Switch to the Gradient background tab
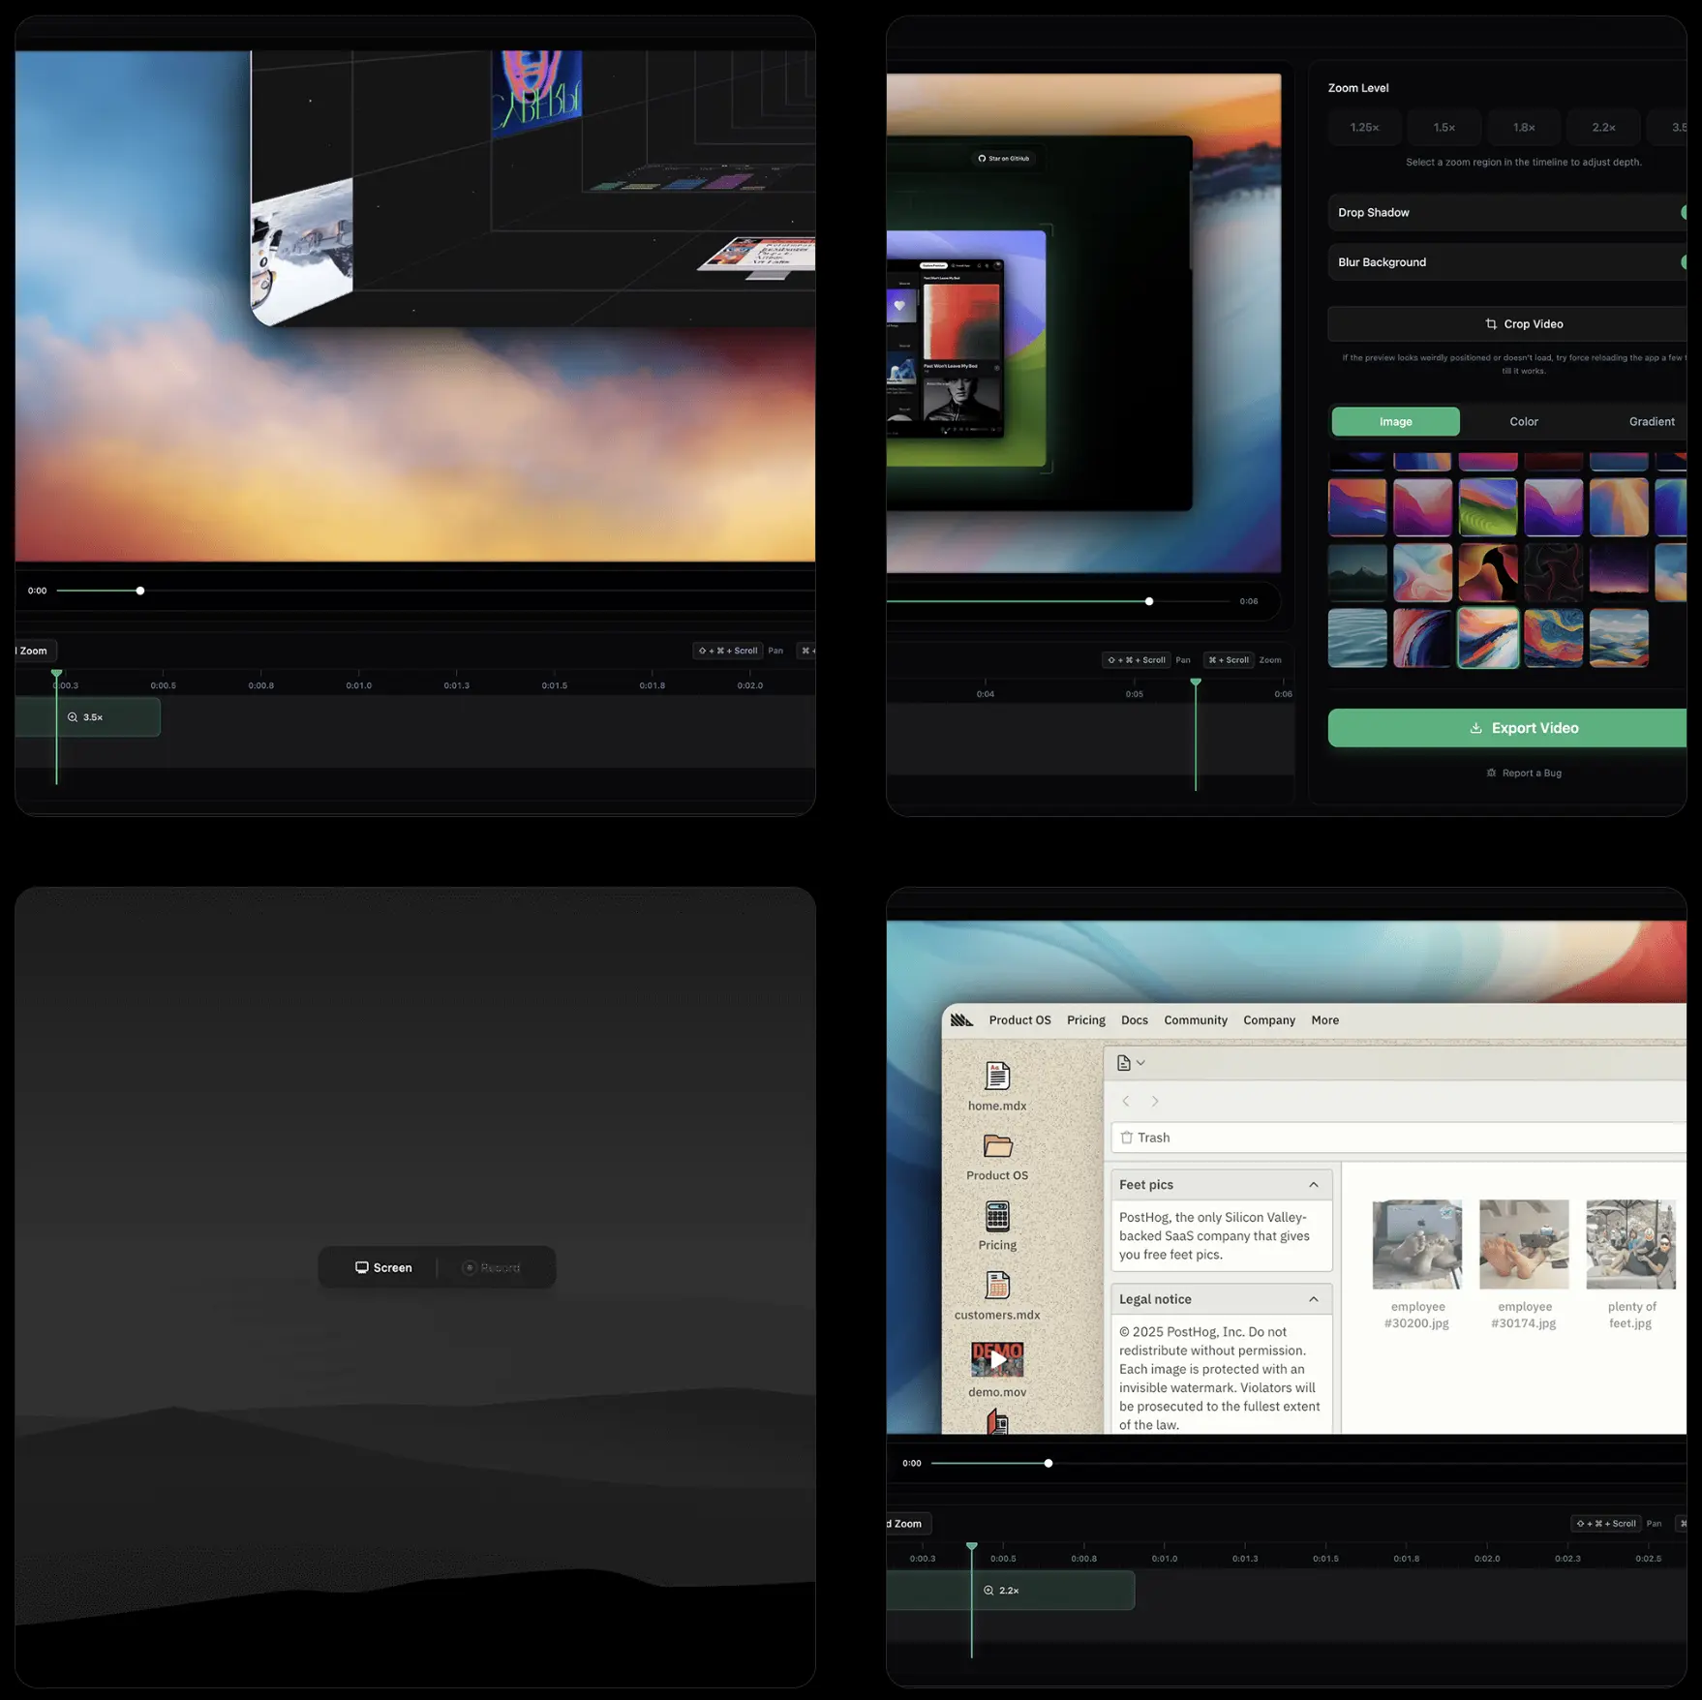The image size is (1702, 1700). (x=1652, y=421)
